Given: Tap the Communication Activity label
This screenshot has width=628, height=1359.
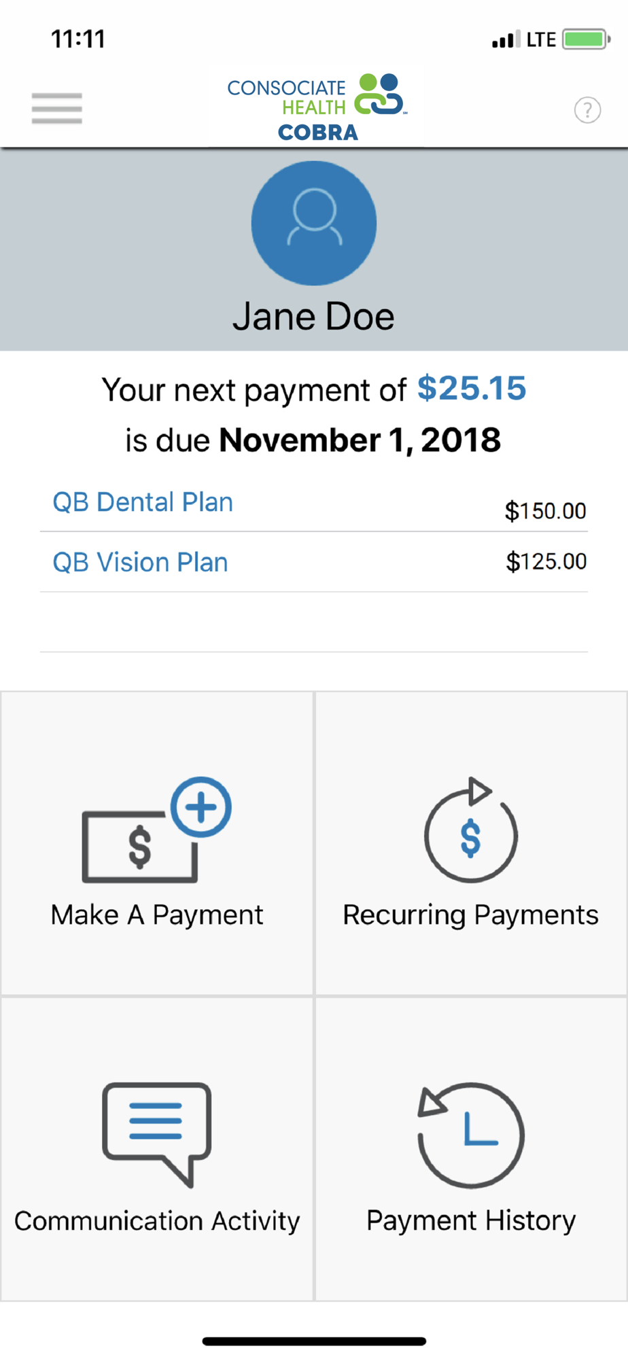Looking at the screenshot, I should tap(157, 1221).
